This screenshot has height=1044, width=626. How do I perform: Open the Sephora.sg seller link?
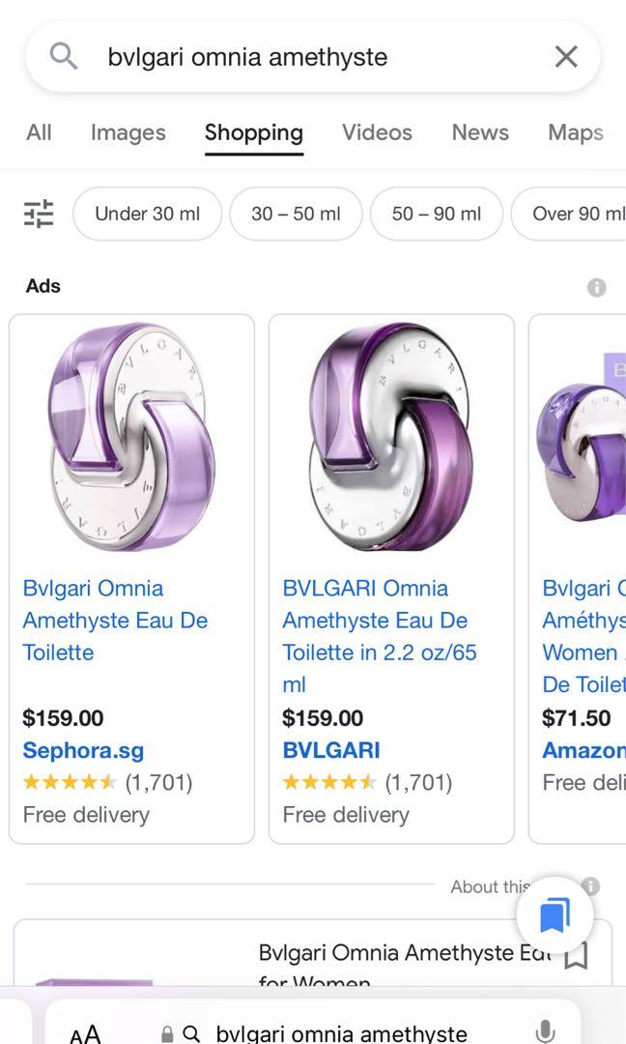[83, 750]
